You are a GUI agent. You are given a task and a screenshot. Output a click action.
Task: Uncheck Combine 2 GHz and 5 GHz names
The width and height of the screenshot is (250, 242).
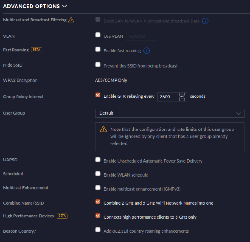point(98,202)
